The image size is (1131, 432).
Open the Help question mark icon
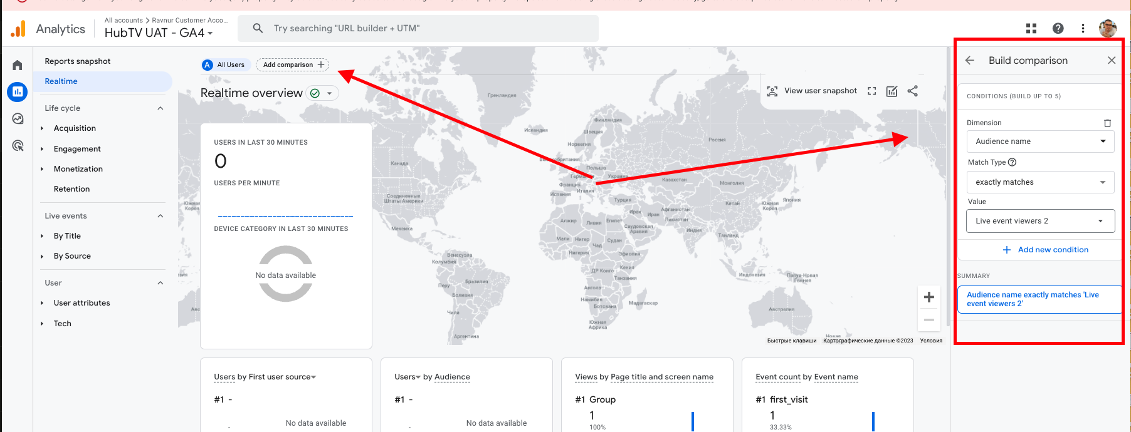1058,28
